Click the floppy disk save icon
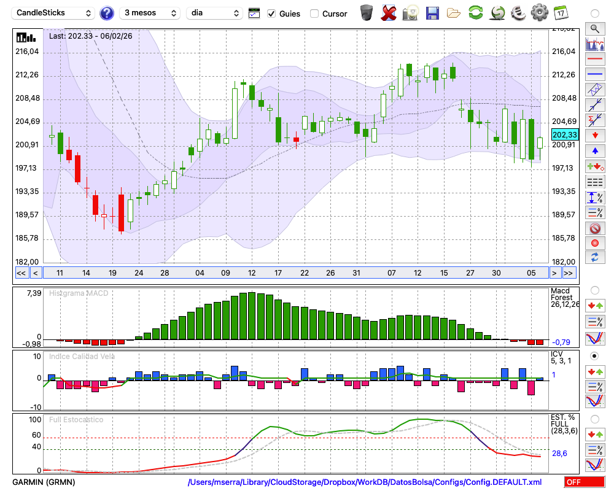The height and width of the screenshot is (491, 614). [432, 13]
